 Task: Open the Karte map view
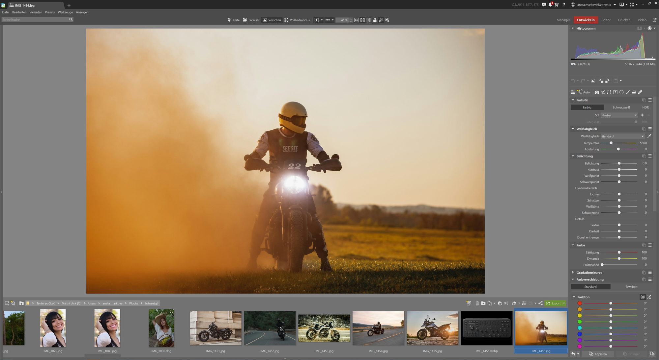233,20
